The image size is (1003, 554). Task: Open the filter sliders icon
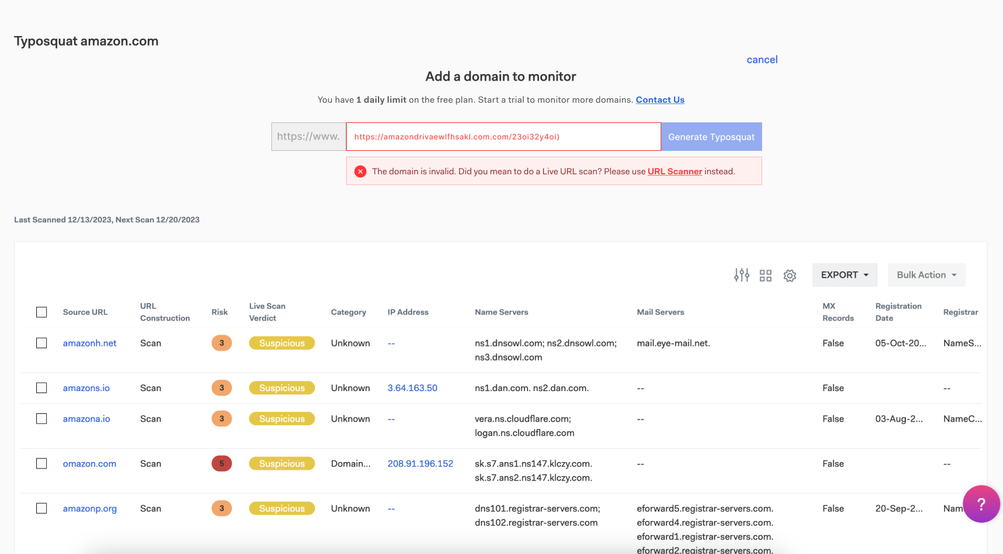[x=742, y=275]
